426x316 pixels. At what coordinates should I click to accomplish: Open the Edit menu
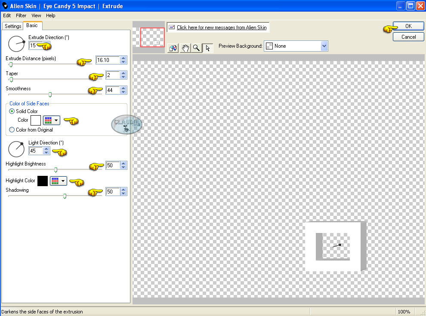click(x=7, y=15)
